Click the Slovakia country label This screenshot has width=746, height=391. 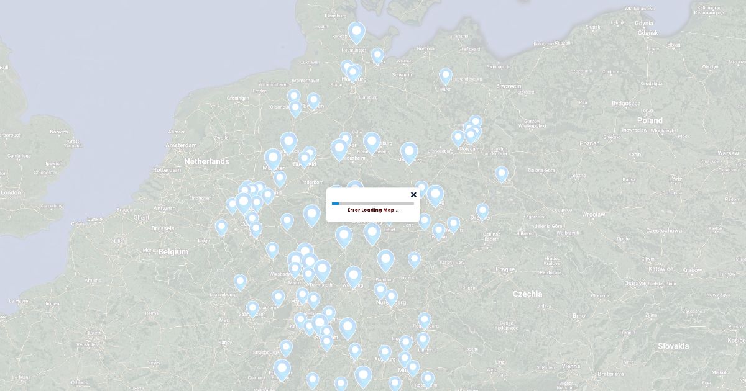coord(674,346)
